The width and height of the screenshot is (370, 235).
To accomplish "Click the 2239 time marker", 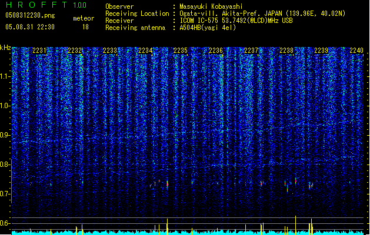I will coord(321,51).
